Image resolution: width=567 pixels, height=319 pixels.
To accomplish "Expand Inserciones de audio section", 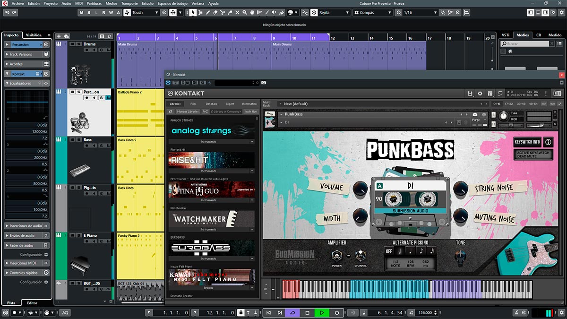I will 27,226.
